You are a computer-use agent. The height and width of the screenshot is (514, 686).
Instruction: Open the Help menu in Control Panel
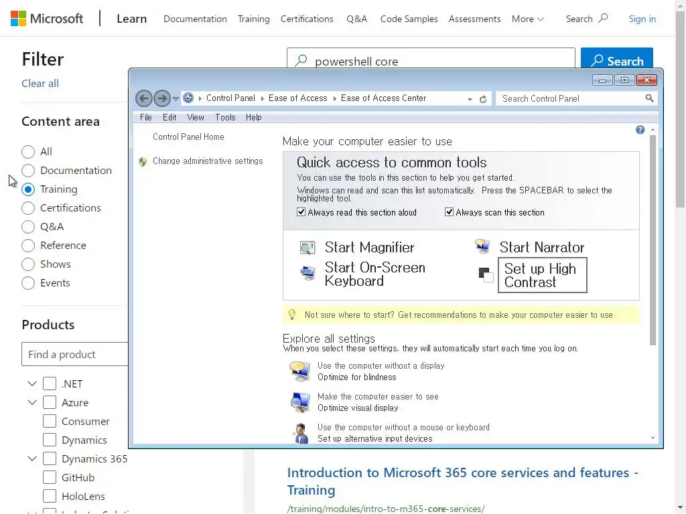(253, 118)
